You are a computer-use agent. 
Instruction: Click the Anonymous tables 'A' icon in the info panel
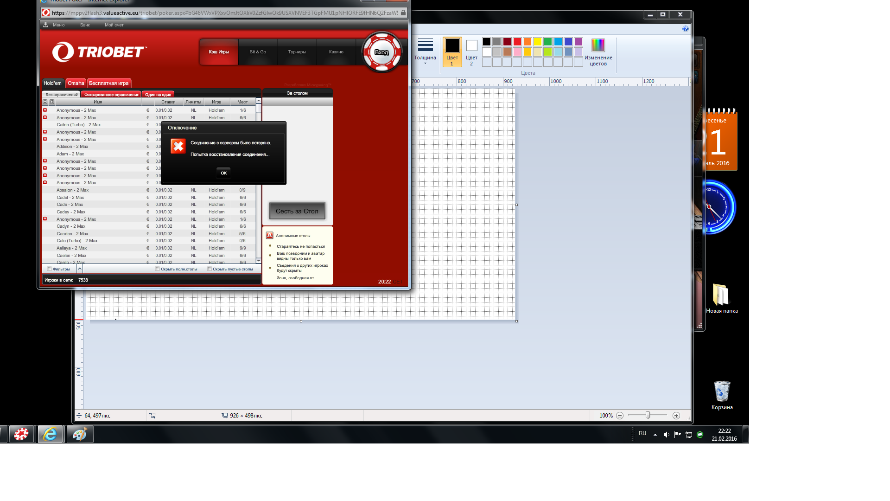click(269, 235)
